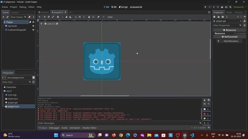
Task: Run the current scene
Action: [222, 7]
